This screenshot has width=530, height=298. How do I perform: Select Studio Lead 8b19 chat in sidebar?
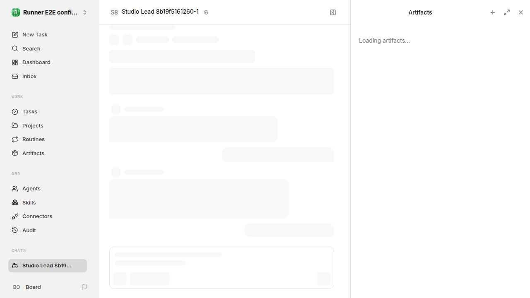pyautogui.click(x=48, y=266)
